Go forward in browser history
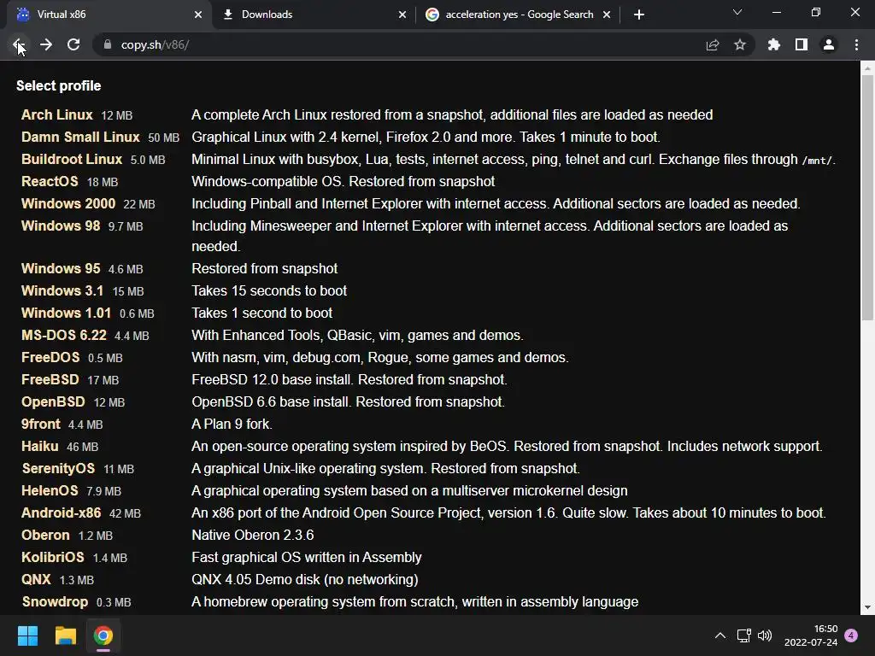Image resolution: width=875 pixels, height=656 pixels. click(46, 44)
